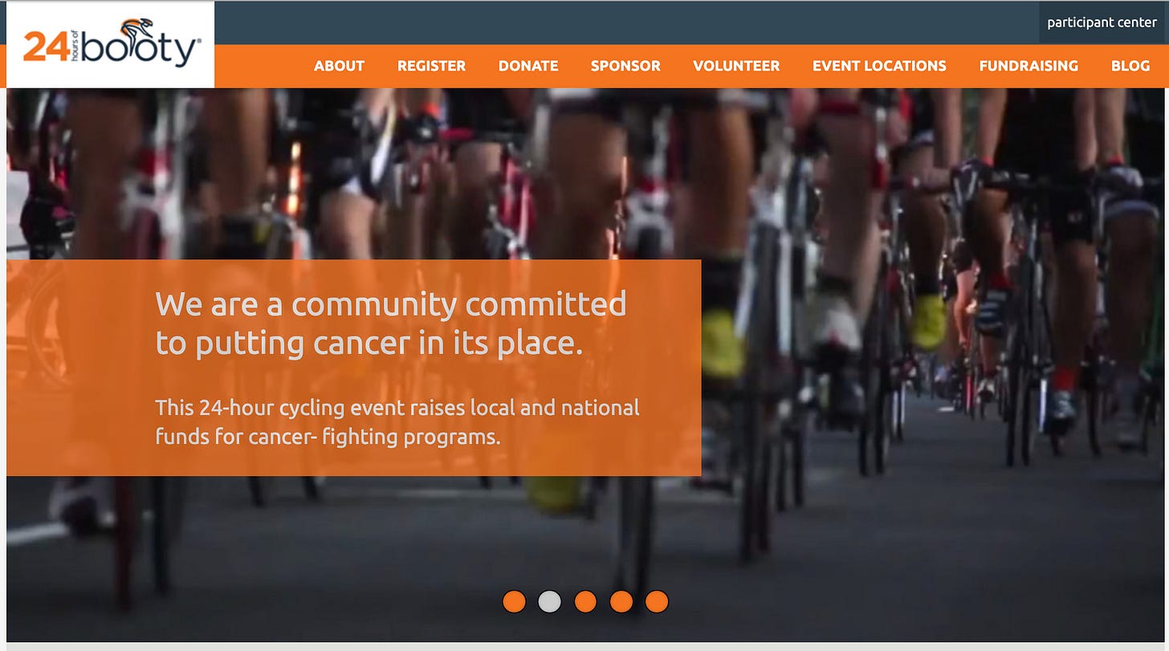
Task: Click the 24-hour cycling event description
Action: pos(397,422)
